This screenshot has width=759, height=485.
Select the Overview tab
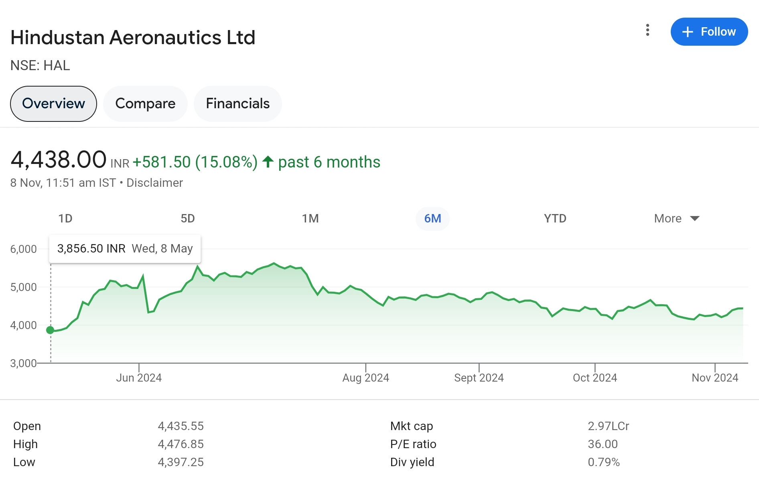click(x=53, y=103)
